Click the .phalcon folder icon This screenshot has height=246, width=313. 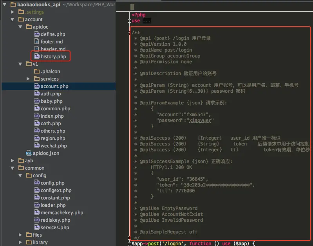point(37,71)
